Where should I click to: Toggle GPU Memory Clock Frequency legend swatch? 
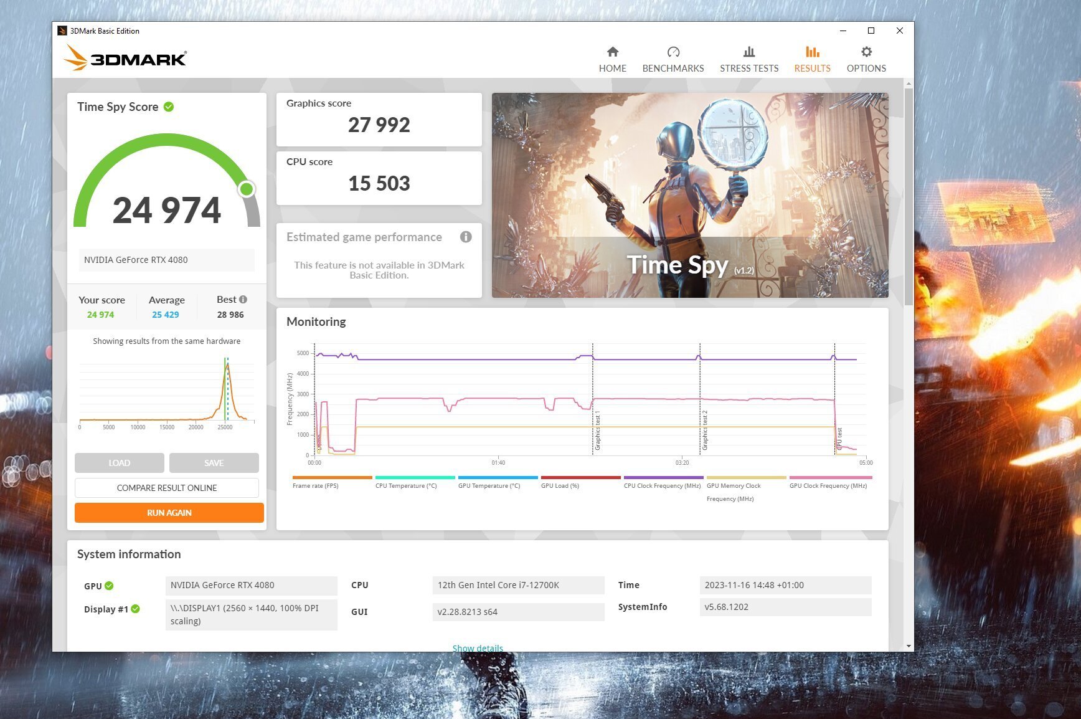746,477
